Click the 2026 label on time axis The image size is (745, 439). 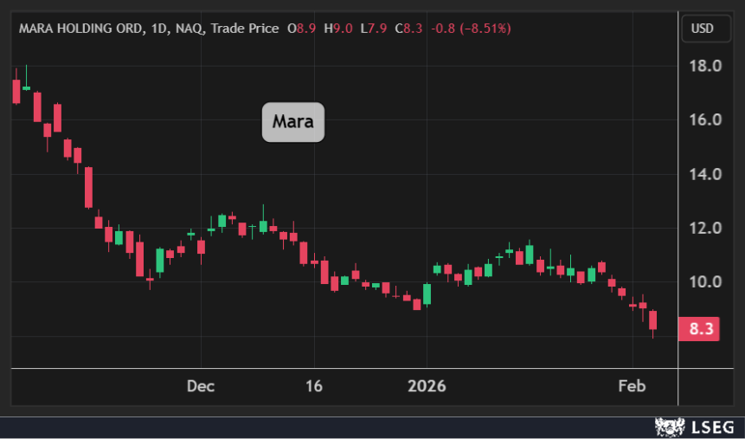426,386
